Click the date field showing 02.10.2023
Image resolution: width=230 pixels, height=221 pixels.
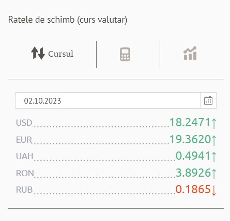click(x=108, y=100)
